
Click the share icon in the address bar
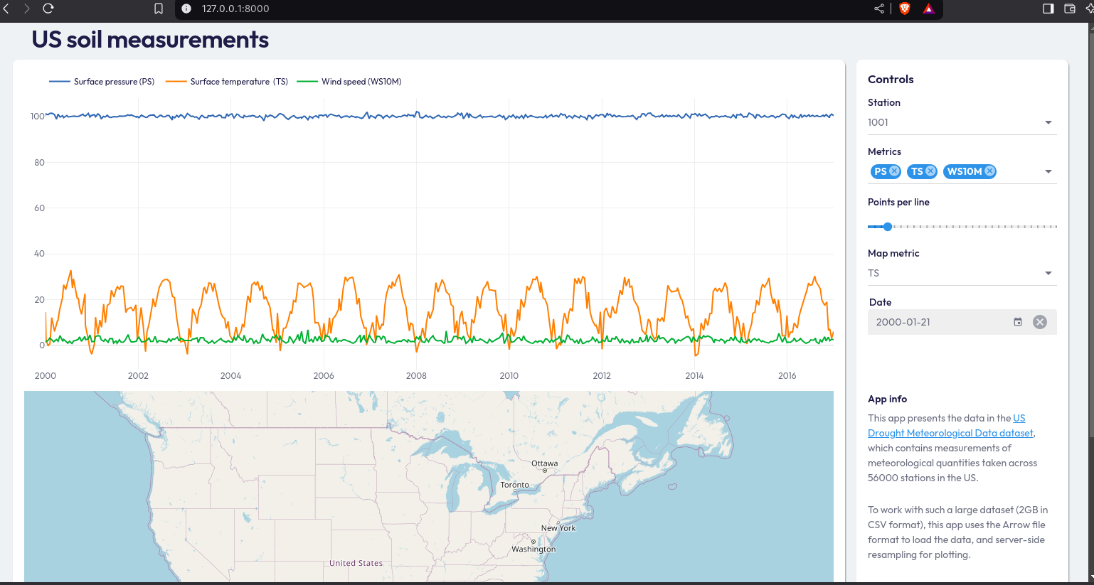coord(879,9)
